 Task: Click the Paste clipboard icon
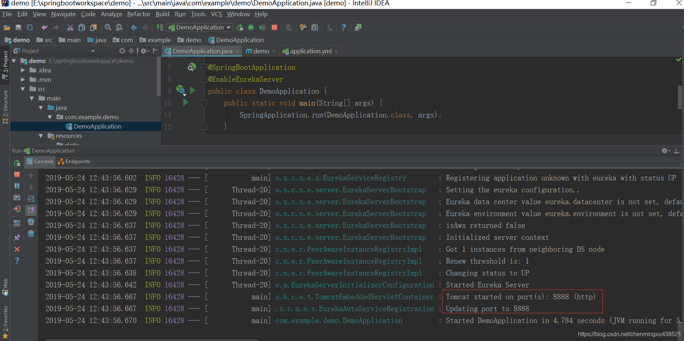coord(93,27)
